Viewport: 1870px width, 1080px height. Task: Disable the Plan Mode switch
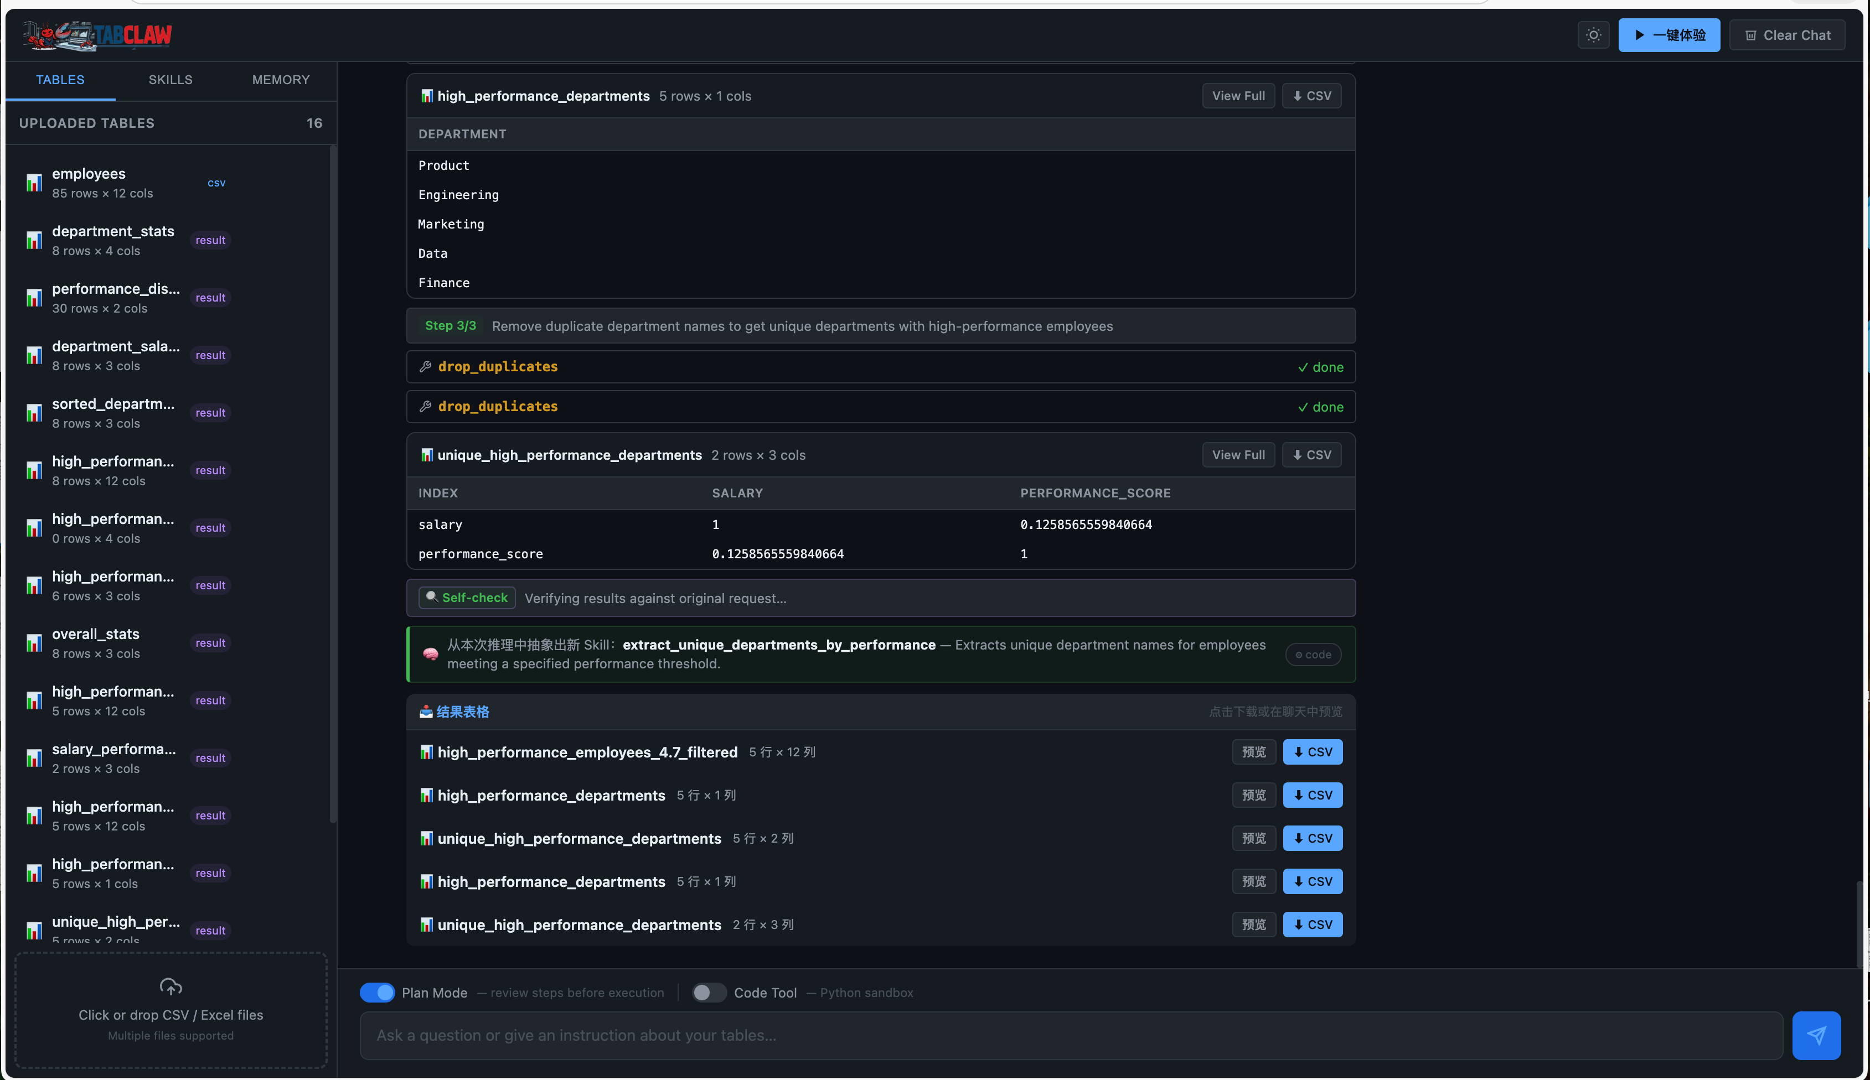377,993
